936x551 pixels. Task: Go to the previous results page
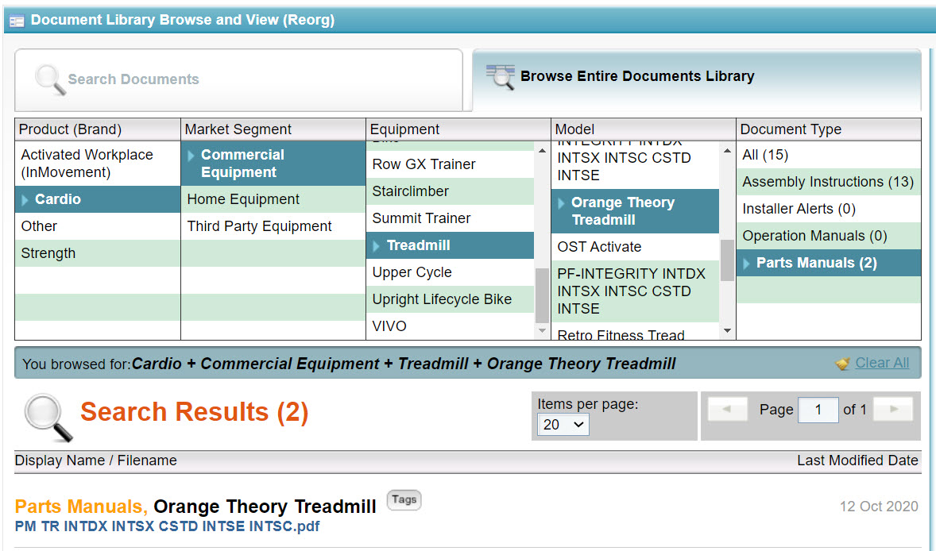(x=727, y=409)
